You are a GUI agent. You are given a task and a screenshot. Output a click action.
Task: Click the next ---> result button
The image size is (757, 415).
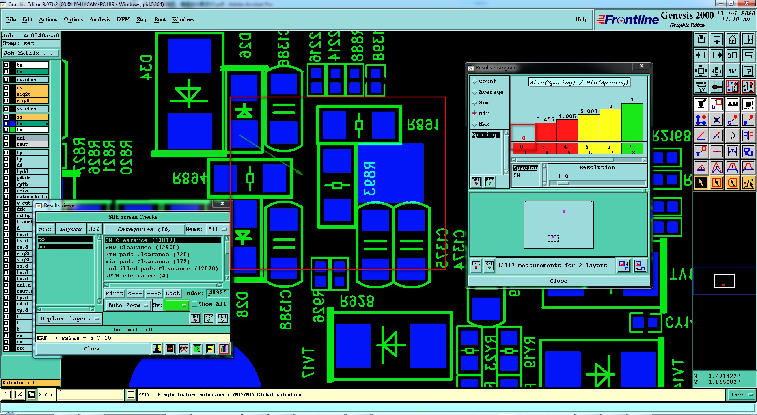coord(154,293)
